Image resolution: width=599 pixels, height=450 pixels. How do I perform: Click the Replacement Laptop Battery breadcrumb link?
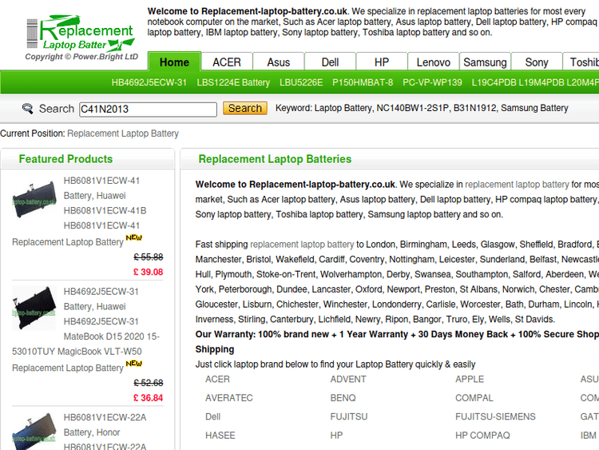coord(123,133)
